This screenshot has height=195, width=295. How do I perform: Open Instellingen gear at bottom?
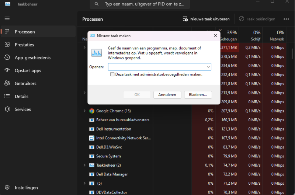7,188
